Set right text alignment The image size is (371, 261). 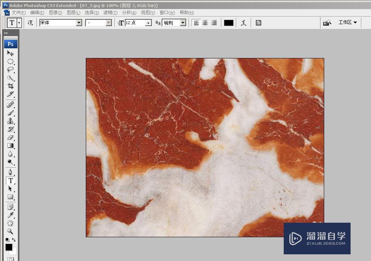214,23
